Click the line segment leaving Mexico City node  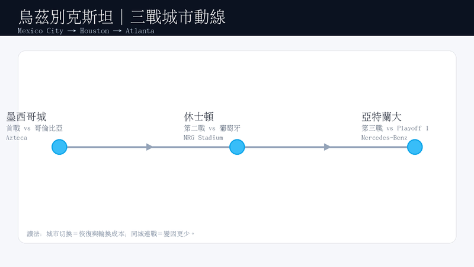[107, 147]
